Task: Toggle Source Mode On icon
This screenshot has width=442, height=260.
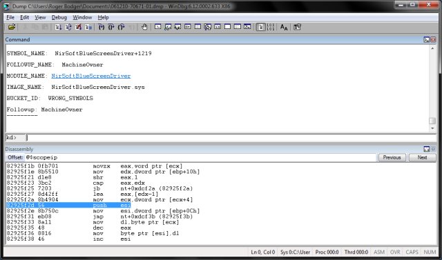Action: coord(261,27)
